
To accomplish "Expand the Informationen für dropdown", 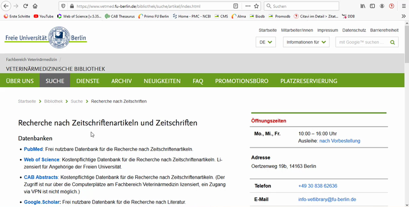I will click(306, 42).
